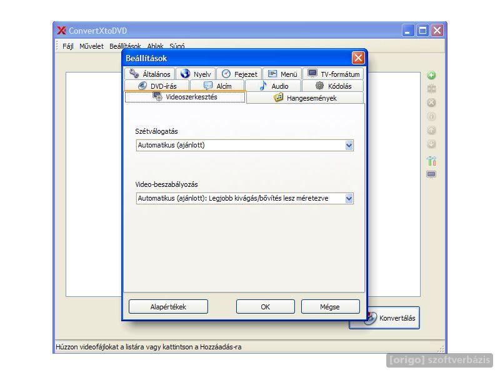Click the move down arrow icon

(431, 144)
